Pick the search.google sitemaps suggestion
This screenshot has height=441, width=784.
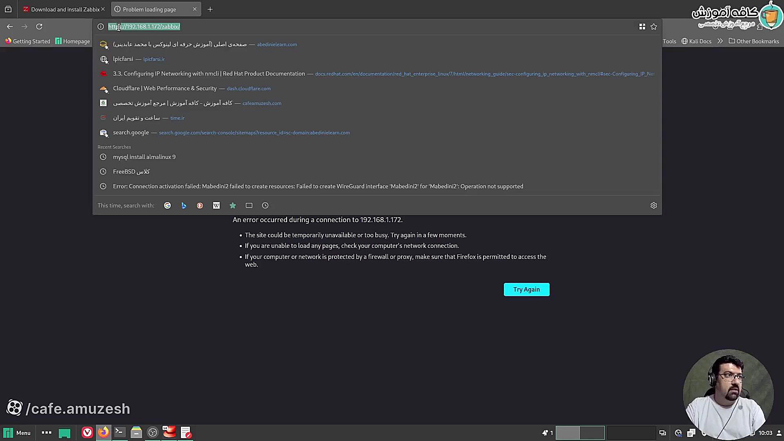pos(377,132)
